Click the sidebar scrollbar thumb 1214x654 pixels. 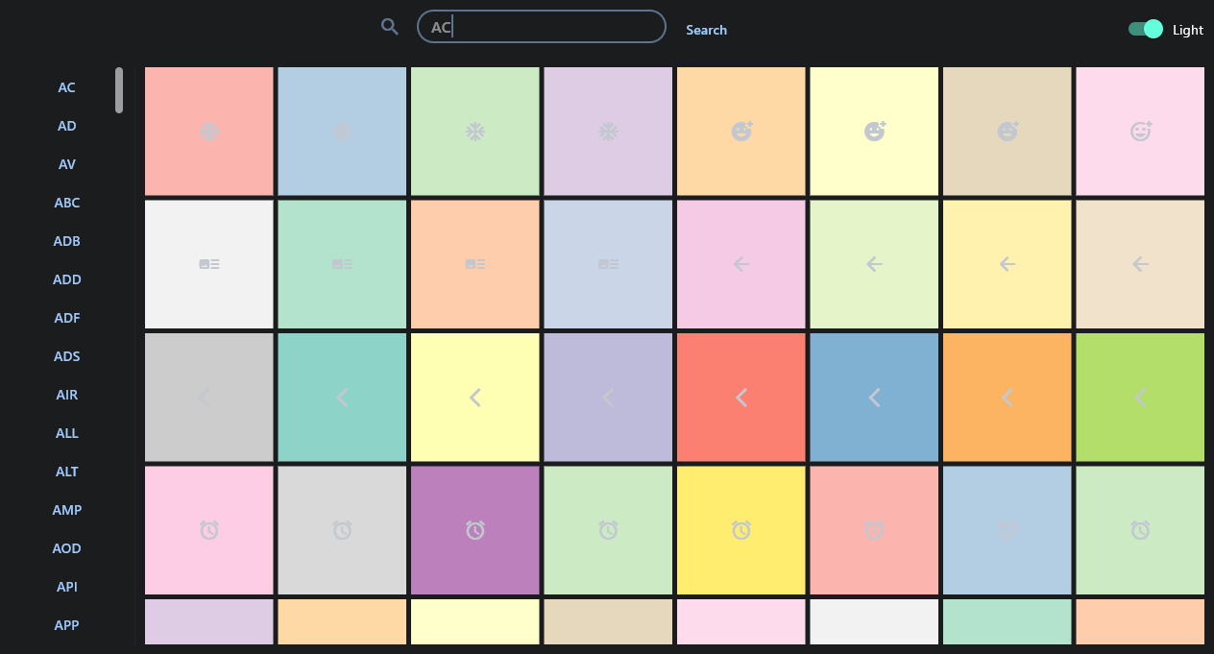(x=118, y=89)
